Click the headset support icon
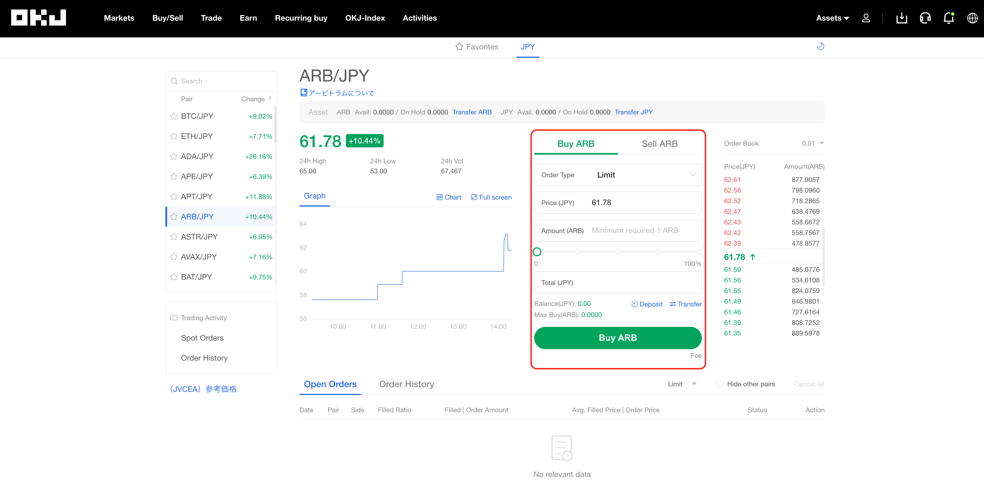Viewport: 984px width, 484px height. [x=925, y=18]
